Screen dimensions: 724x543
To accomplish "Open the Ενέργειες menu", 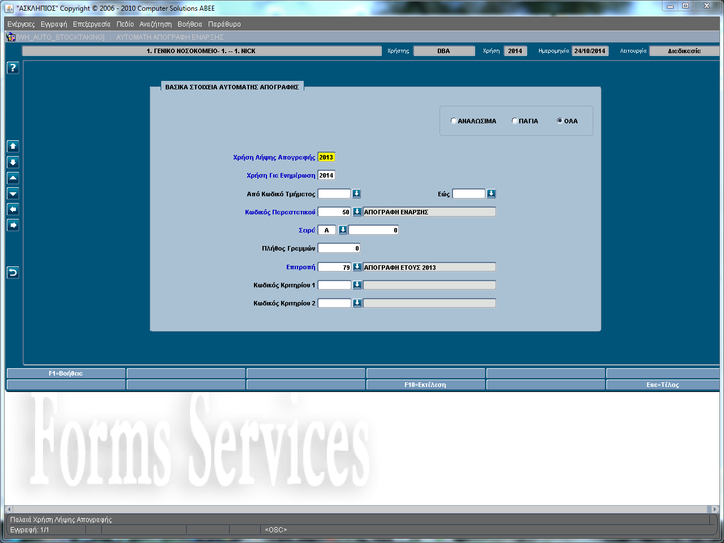I will 21,24.
